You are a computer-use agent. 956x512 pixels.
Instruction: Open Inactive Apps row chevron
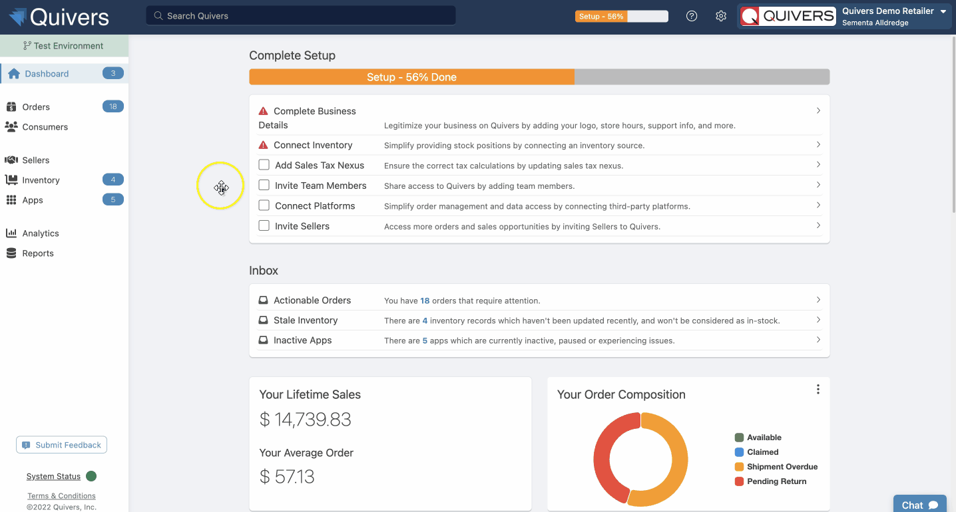click(818, 340)
